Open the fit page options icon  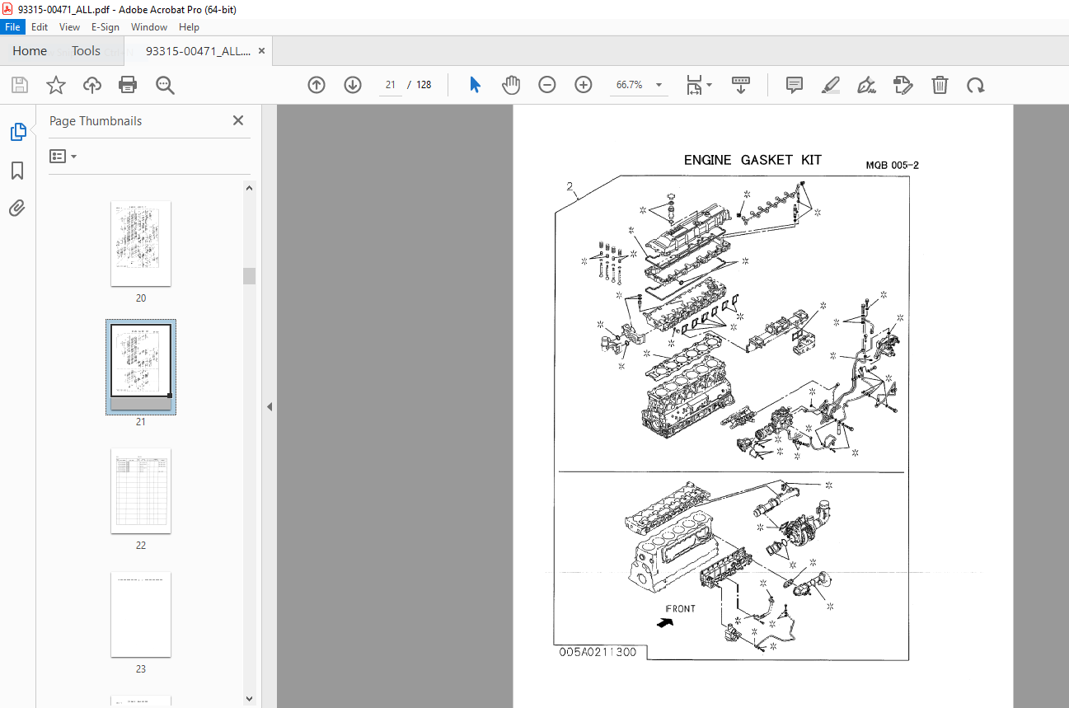694,85
